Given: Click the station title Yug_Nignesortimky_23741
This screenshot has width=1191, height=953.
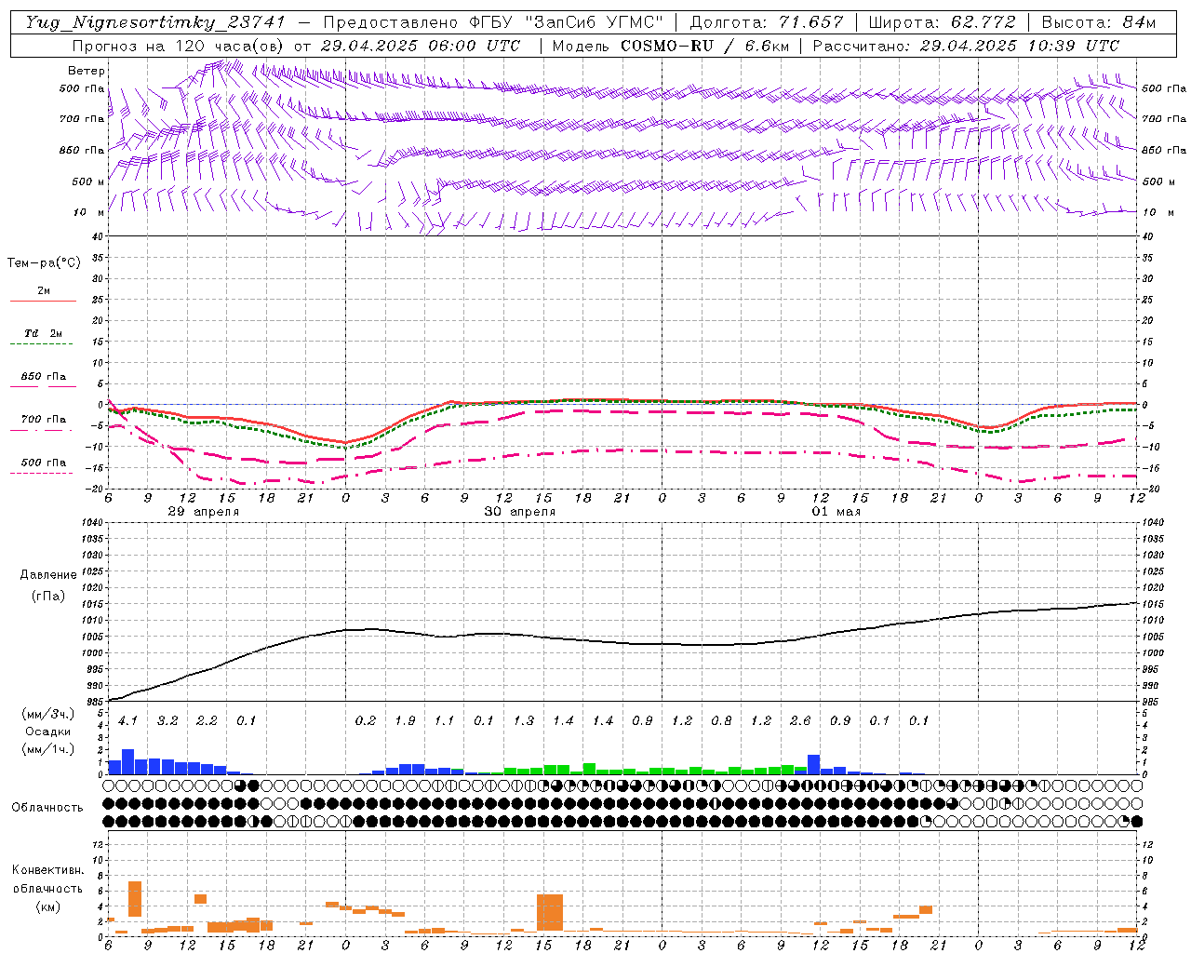Looking at the screenshot, I should point(154,22).
